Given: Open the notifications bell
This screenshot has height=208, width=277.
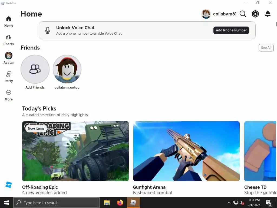Looking at the screenshot, I should (268, 14).
